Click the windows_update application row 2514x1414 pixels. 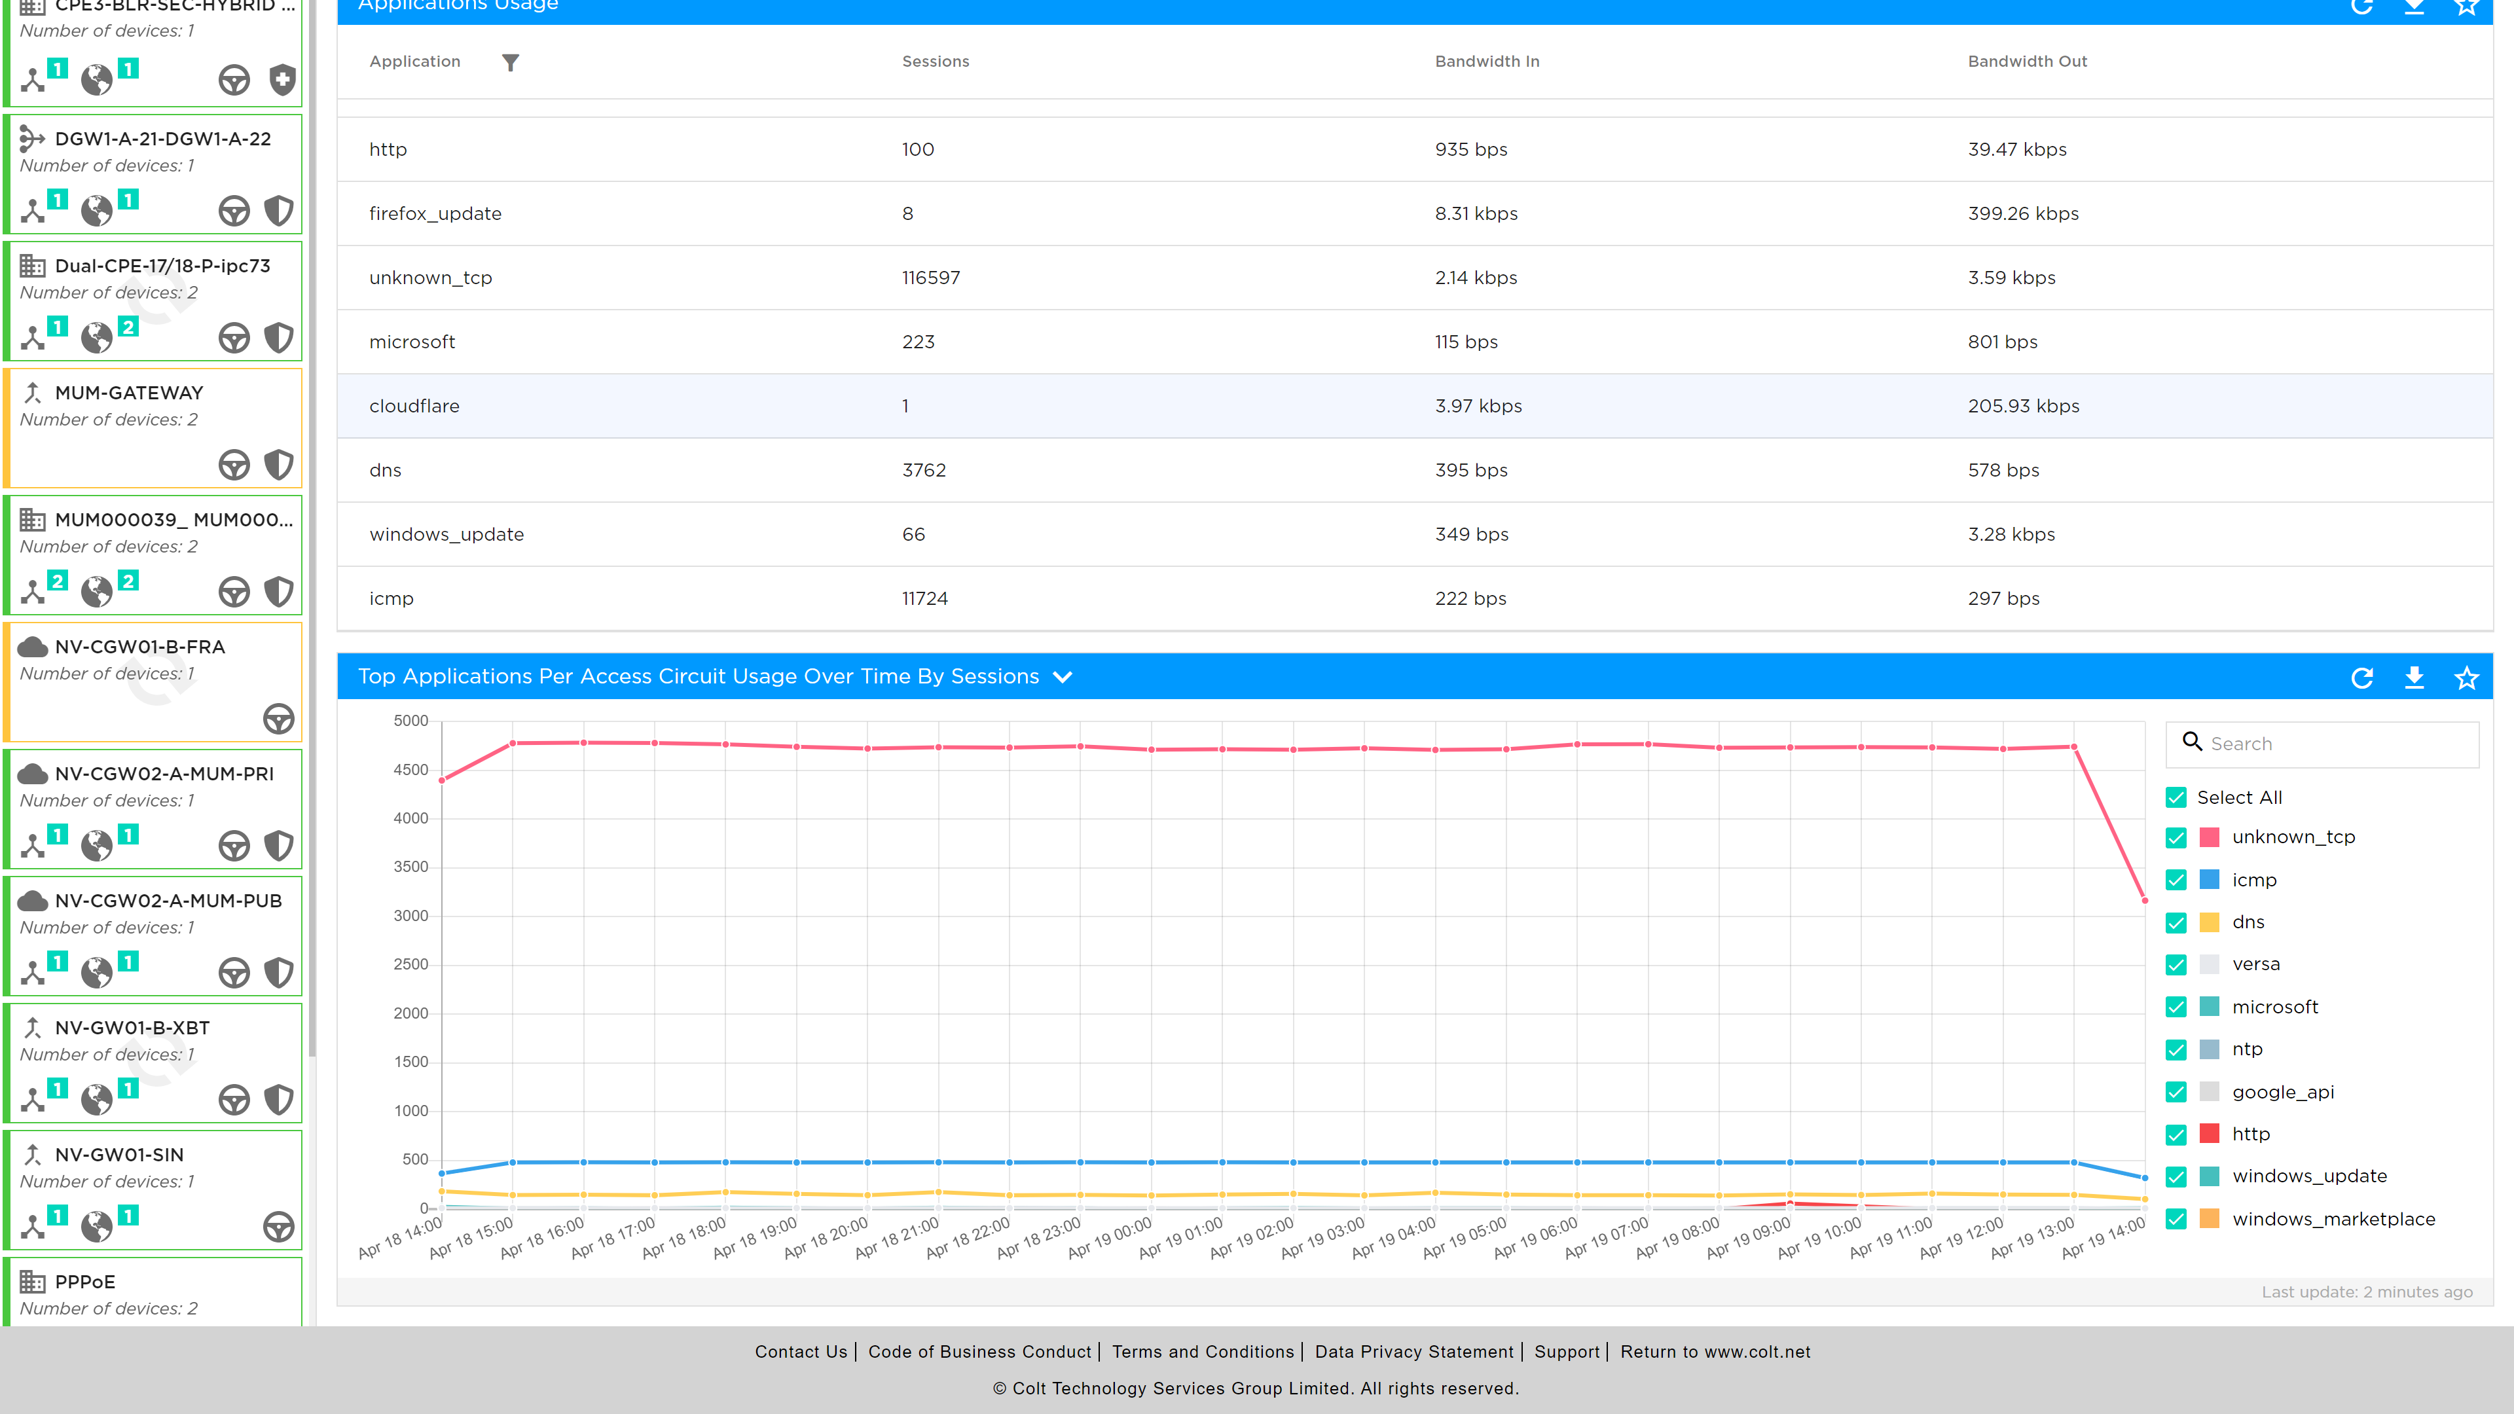(1414, 535)
